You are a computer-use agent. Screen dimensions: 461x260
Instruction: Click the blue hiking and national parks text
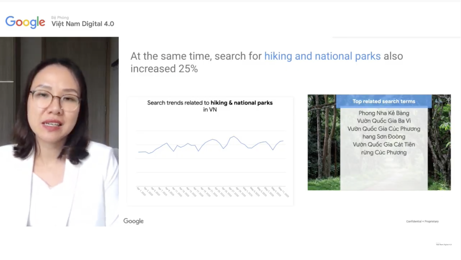pos(322,56)
